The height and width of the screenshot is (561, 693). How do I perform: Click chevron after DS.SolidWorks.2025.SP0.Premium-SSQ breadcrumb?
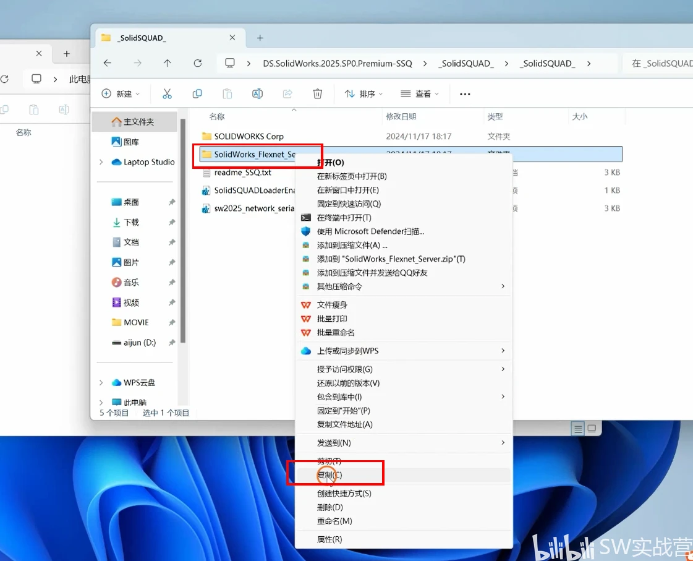[x=425, y=64]
